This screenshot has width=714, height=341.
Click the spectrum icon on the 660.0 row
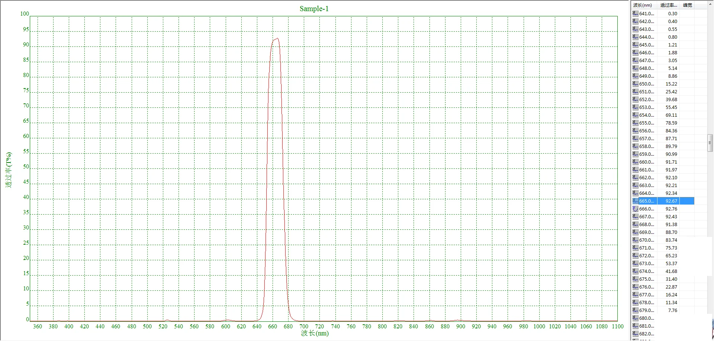click(x=636, y=162)
